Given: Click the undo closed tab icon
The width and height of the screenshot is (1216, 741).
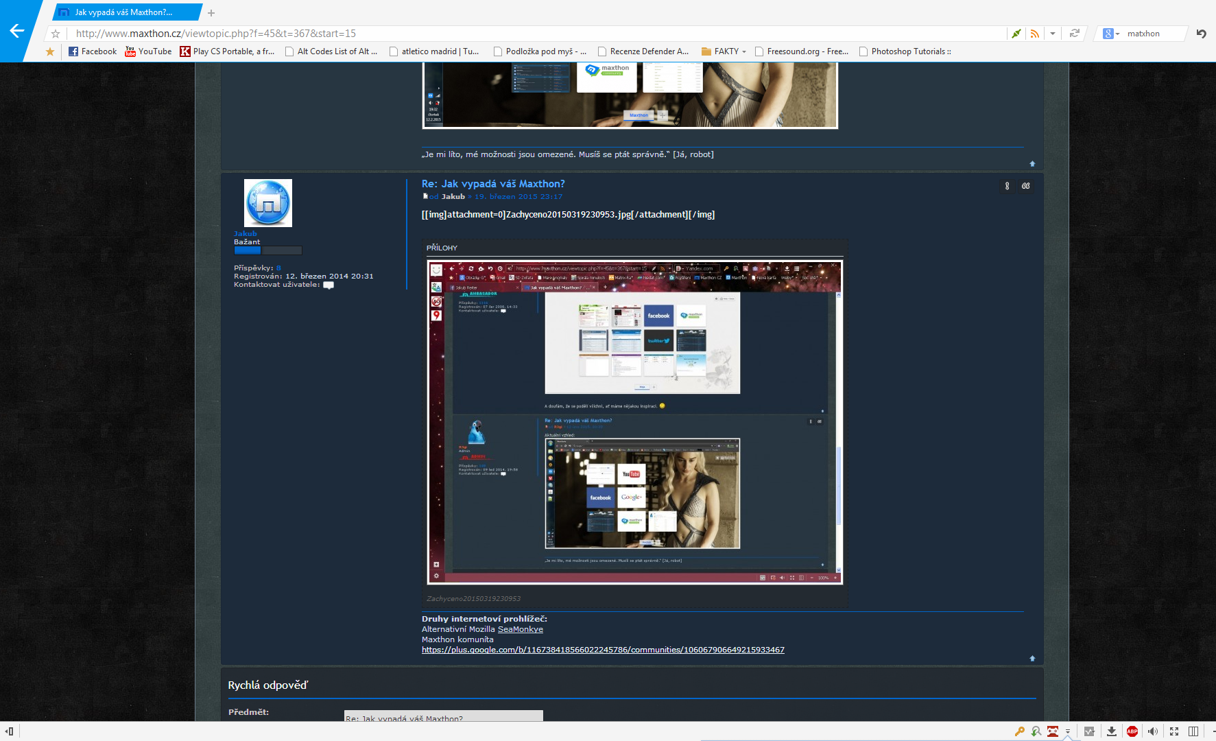Looking at the screenshot, I should [1201, 34].
